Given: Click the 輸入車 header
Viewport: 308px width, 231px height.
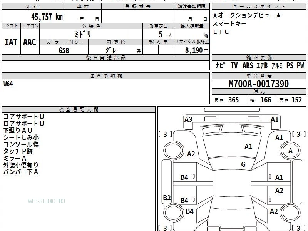Looking at the screenshot, I should click(158, 42).
